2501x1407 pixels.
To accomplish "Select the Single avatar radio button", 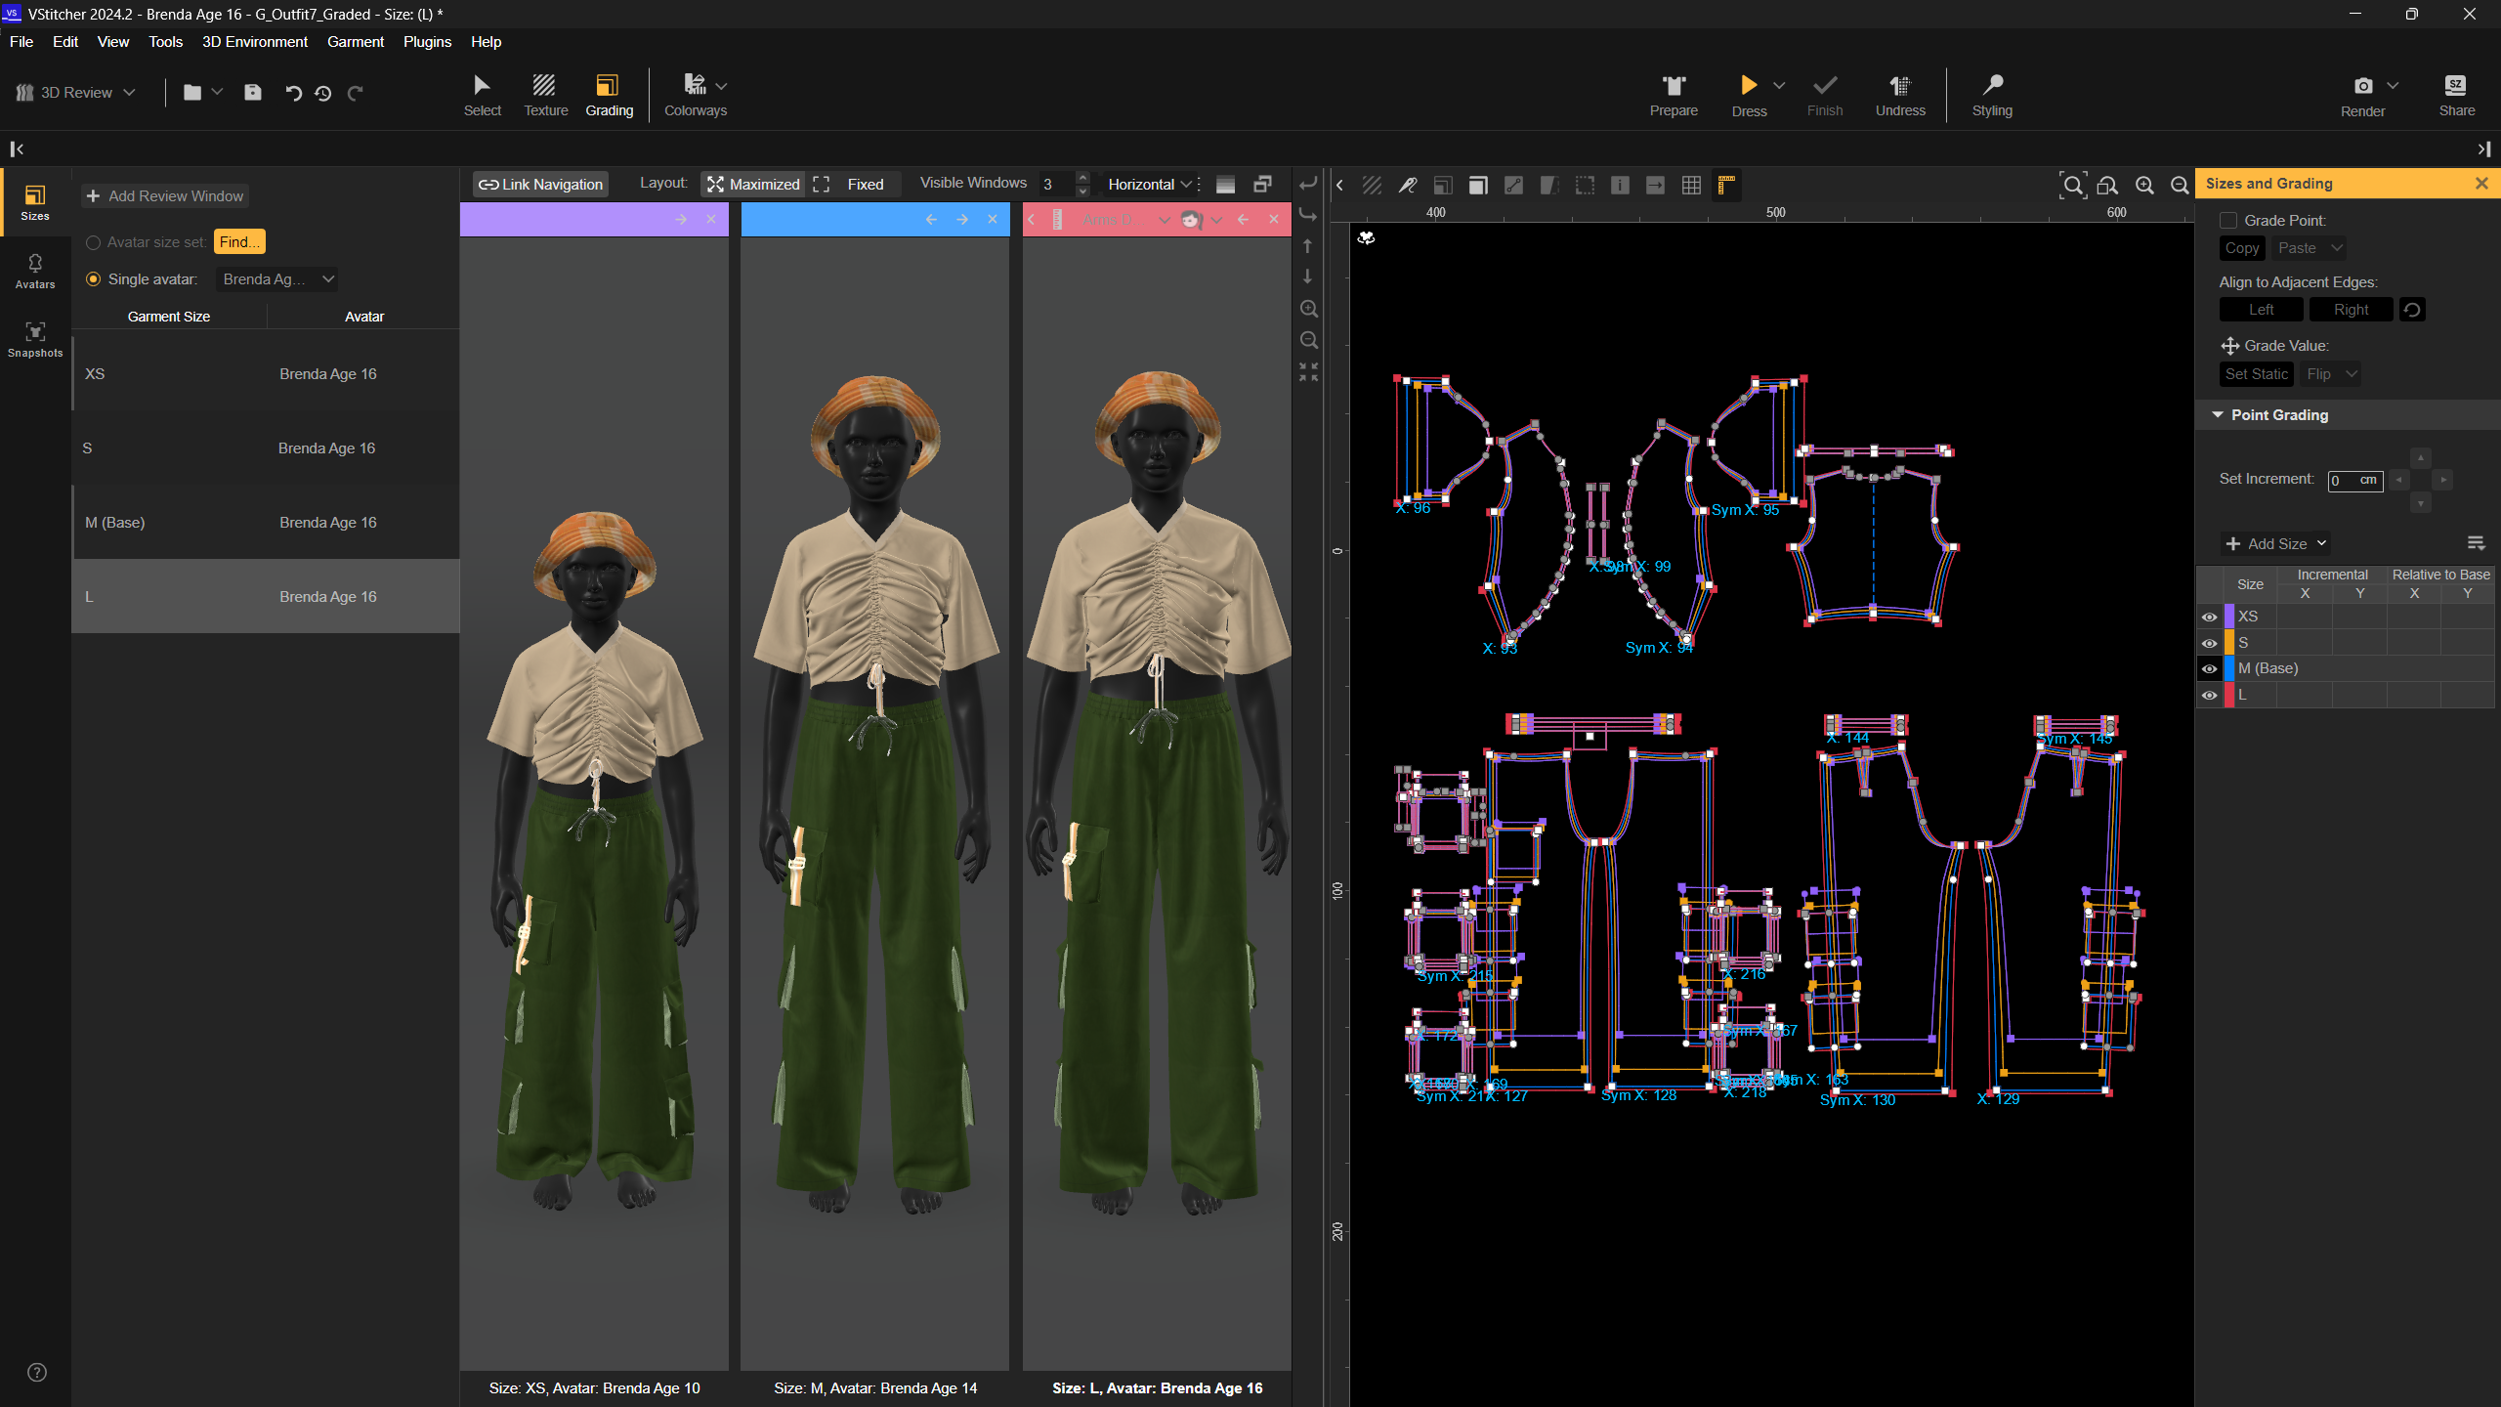I will (94, 278).
